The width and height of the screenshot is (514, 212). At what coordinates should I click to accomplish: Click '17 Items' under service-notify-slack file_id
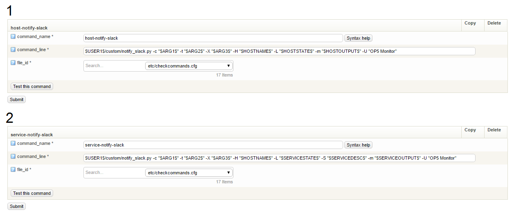tap(224, 182)
